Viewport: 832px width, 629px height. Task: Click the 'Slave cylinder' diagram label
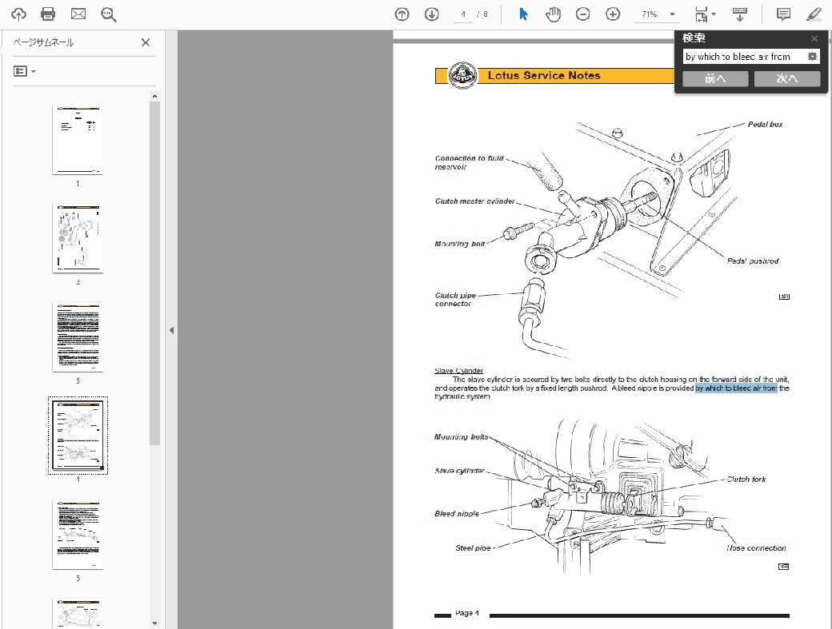tap(459, 471)
